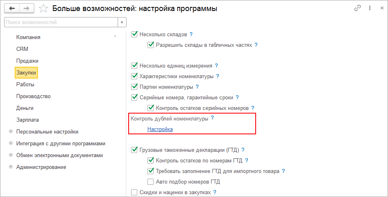Open the three-dot more menu
This screenshot has width=388, height=197.
370,8
